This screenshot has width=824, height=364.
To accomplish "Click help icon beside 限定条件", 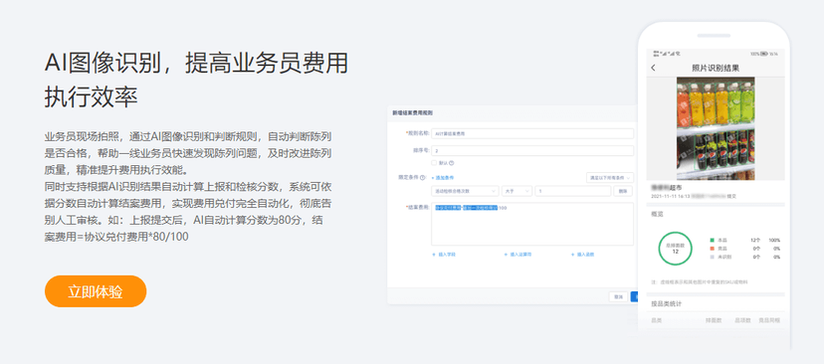I will [x=423, y=178].
